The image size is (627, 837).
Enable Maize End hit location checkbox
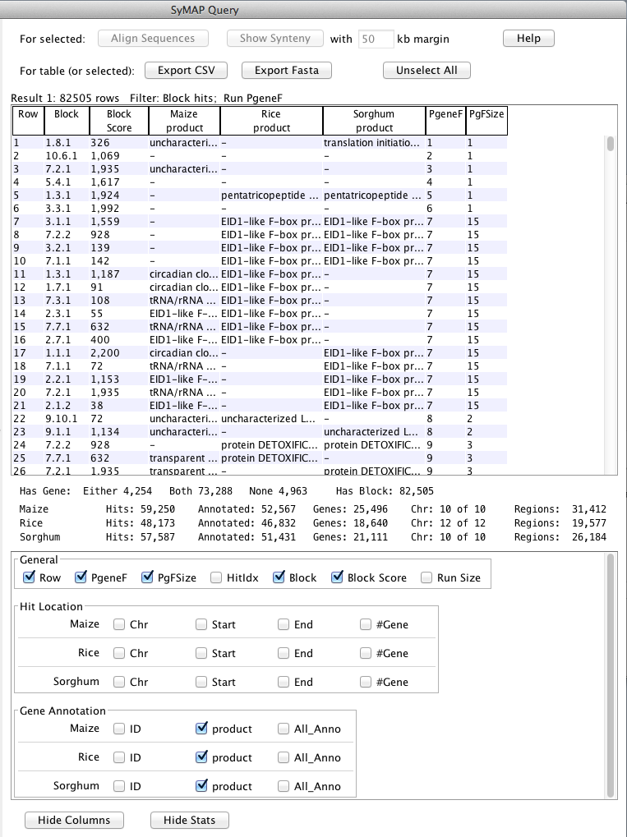click(283, 624)
